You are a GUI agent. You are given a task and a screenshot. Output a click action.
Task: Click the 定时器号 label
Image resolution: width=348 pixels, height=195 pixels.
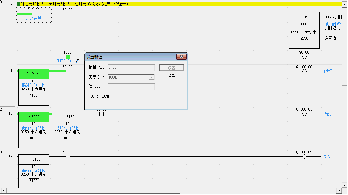(x=332, y=28)
